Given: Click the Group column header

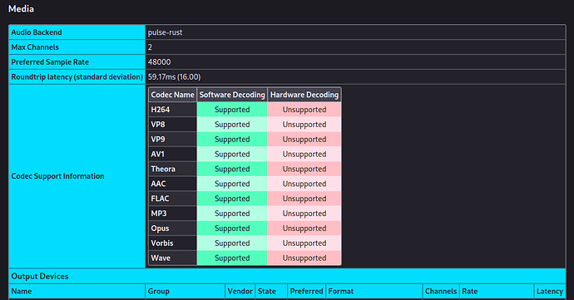Looking at the screenshot, I should pyautogui.click(x=185, y=291).
